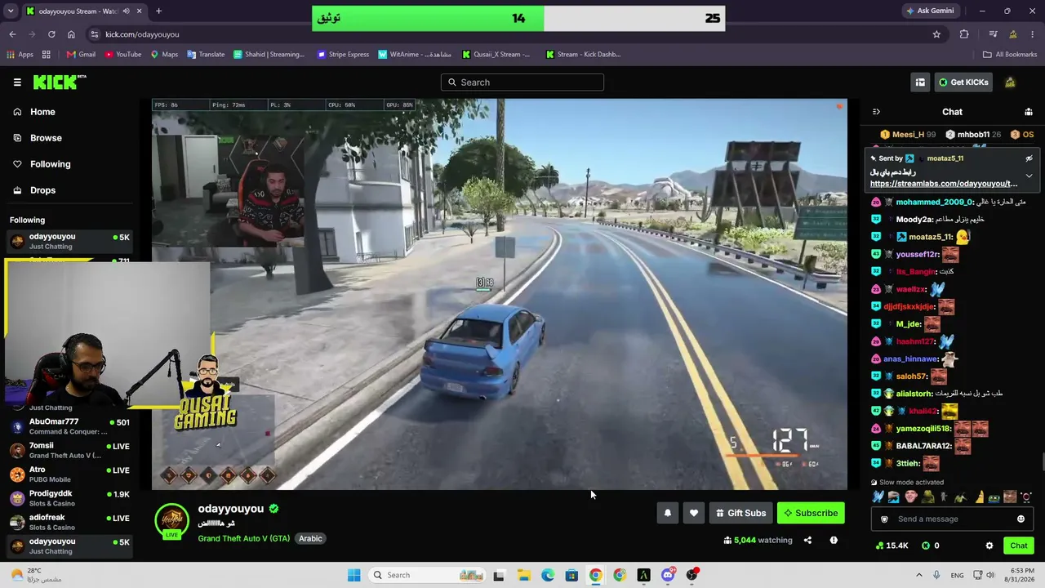Open the Atro PUBG Mobile channel in the sidebar
The image size is (1045, 588).
[69, 474]
